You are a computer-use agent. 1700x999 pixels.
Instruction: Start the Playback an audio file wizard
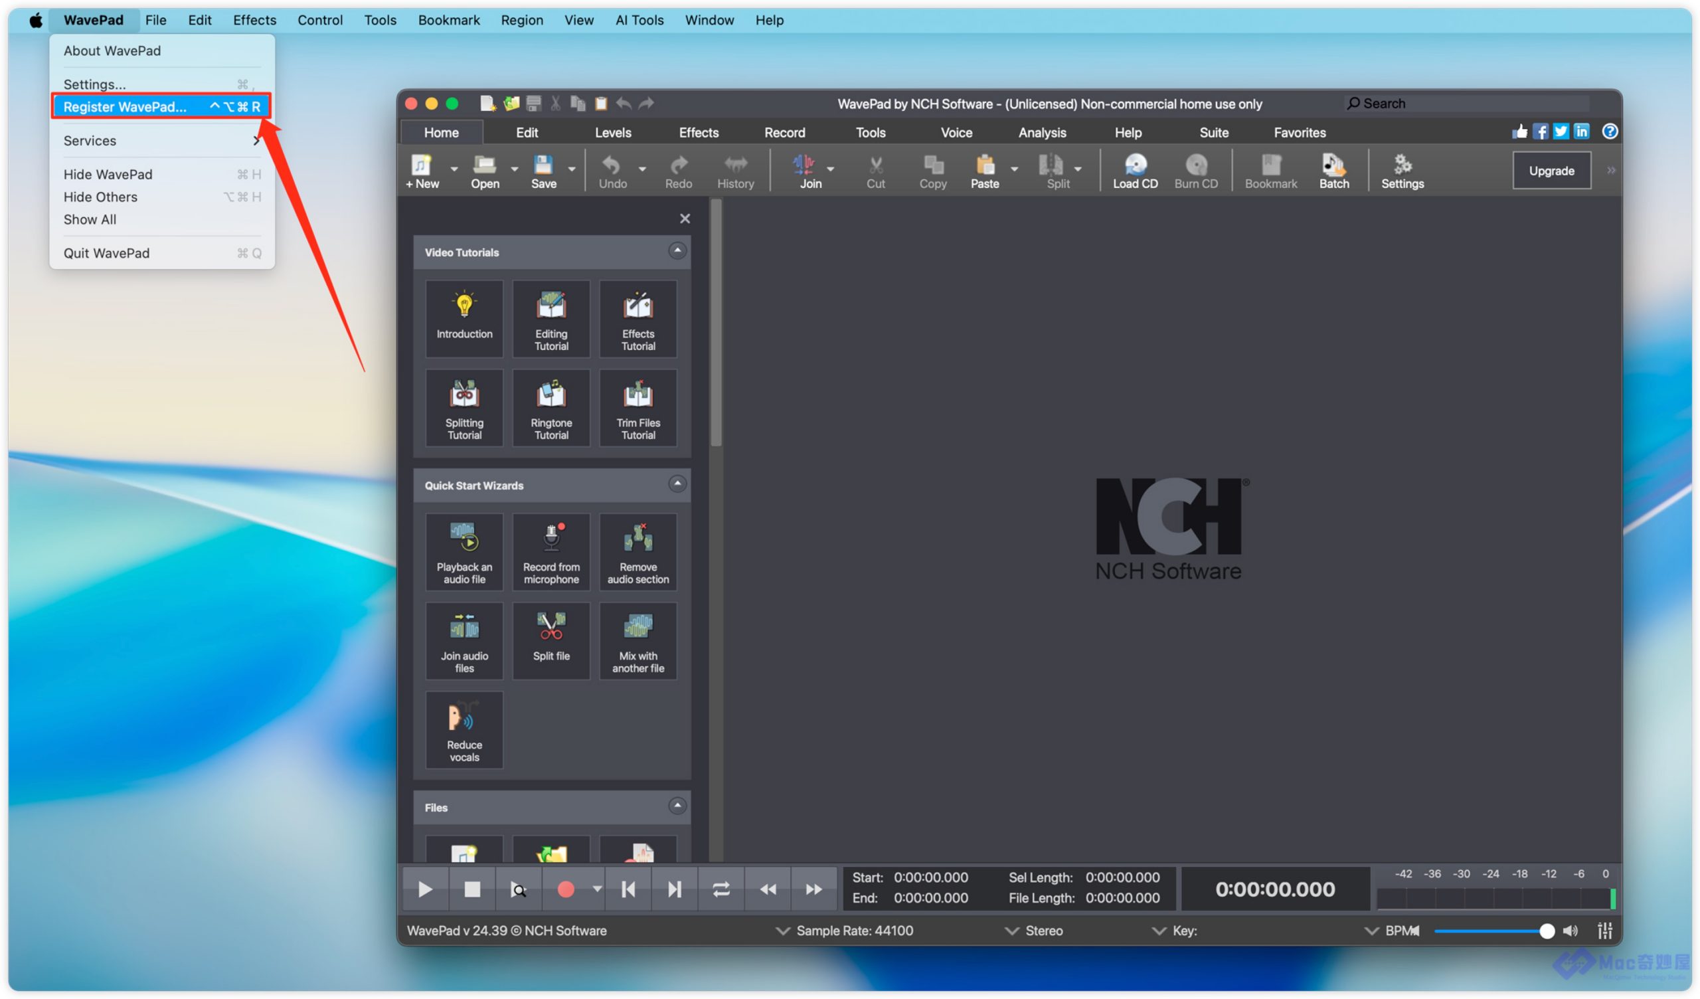(x=464, y=552)
